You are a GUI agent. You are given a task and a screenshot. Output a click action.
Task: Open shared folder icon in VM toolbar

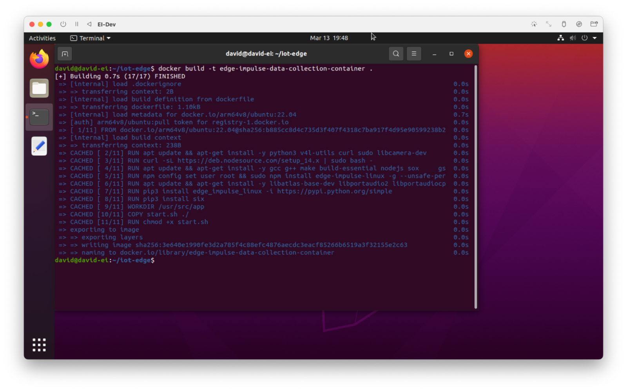coord(594,24)
